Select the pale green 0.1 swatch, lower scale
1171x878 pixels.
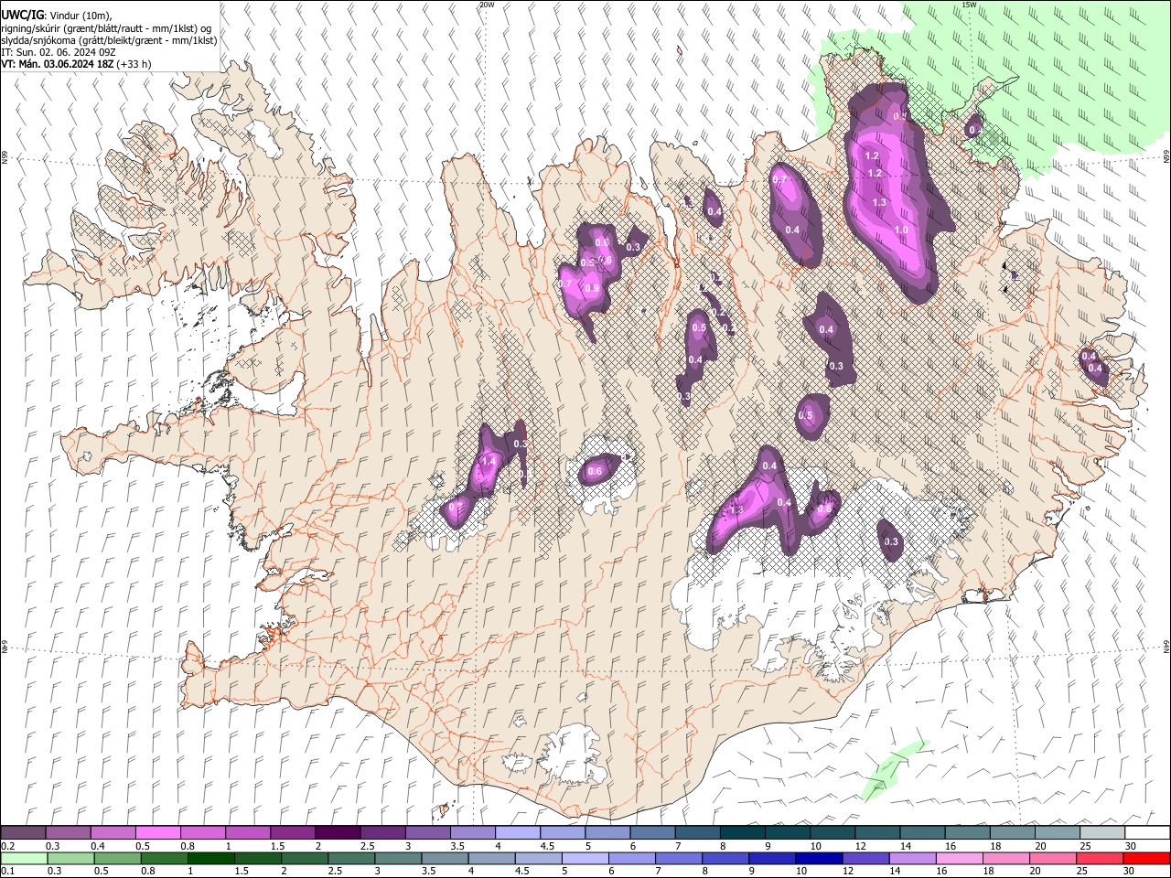click(x=25, y=859)
